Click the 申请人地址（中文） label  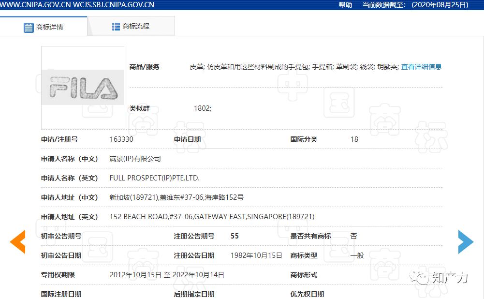[70, 197]
